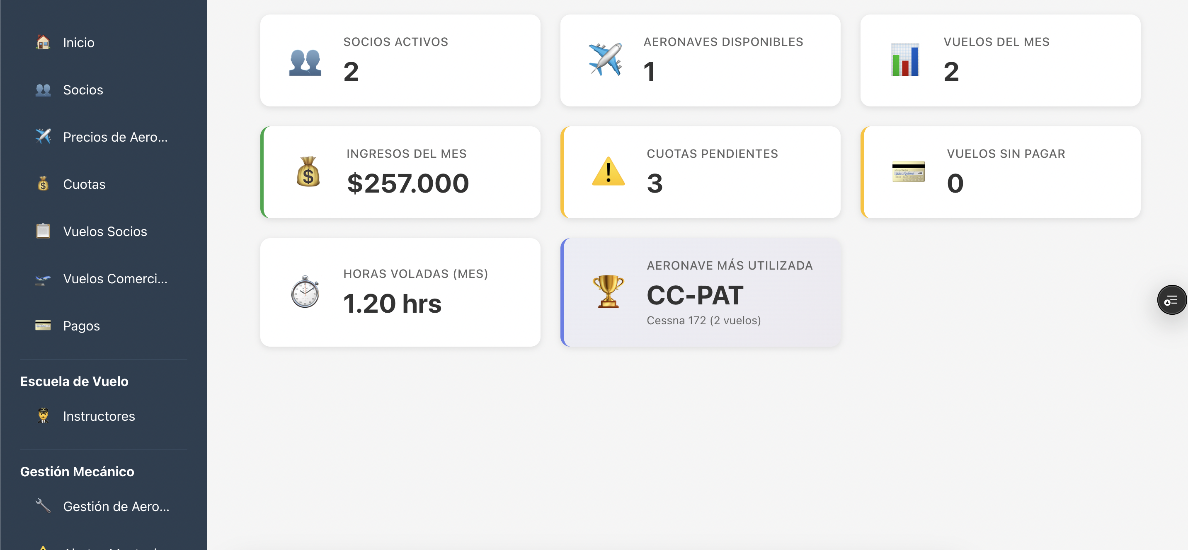Click the credit card icon beside Pagos
Viewport: 1188px width, 550px height.
(43, 326)
